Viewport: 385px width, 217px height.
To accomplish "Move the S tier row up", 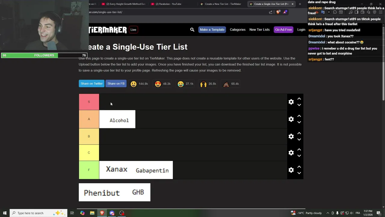I will (299, 99).
